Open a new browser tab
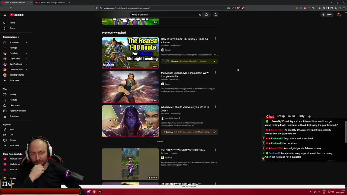Viewport: 347px width, 195px height. pos(69,3)
